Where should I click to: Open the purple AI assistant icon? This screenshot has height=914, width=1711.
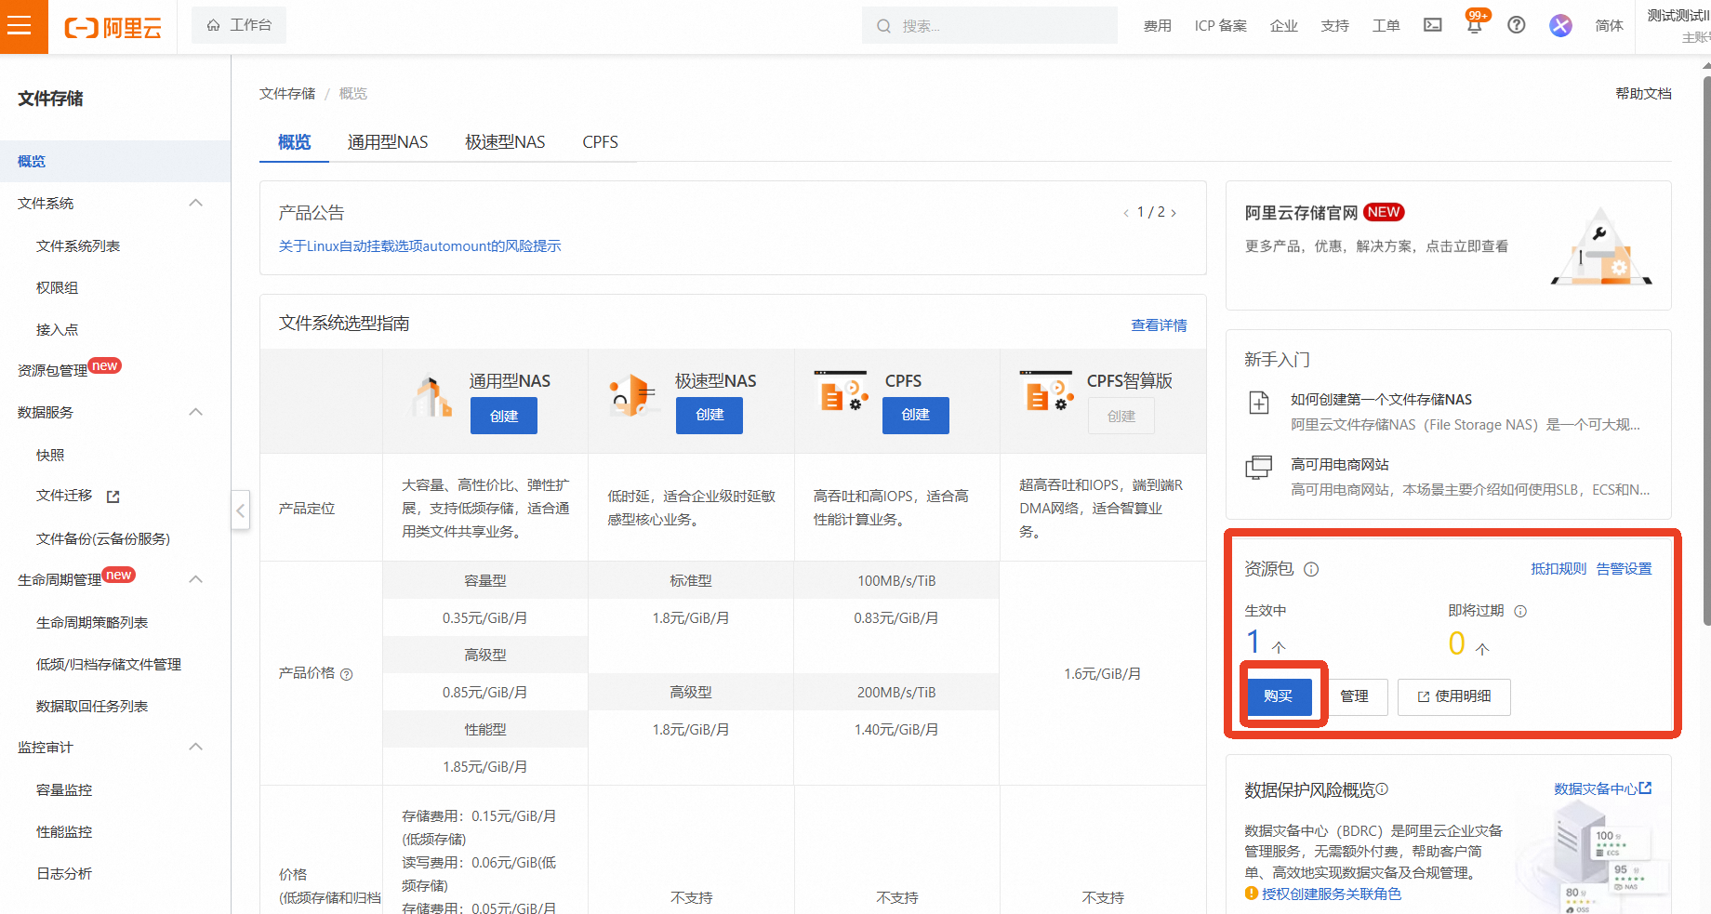click(1560, 25)
